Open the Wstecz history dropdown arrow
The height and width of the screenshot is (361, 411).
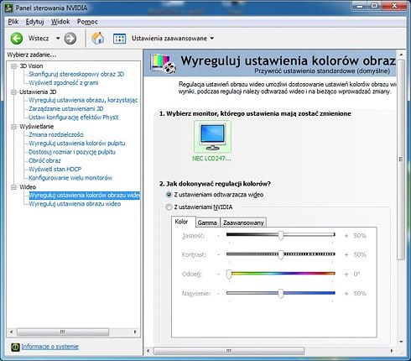click(x=58, y=39)
